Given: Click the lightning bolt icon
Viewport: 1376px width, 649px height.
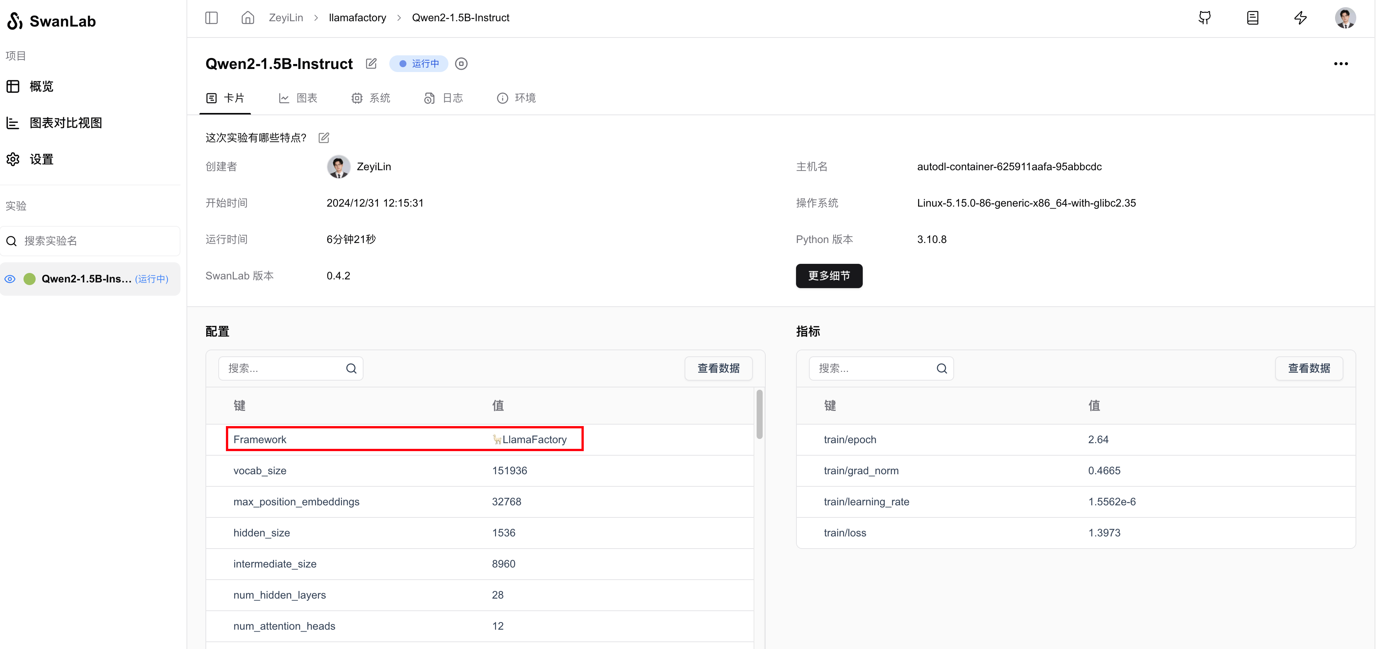Looking at the screenshot, I should pyautogui.click(x=1301, y=17).
